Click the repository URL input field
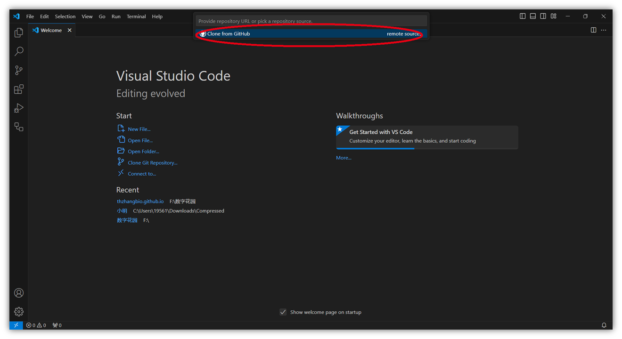This screenshot has width=622, height=339. click(x=311, y=21)
